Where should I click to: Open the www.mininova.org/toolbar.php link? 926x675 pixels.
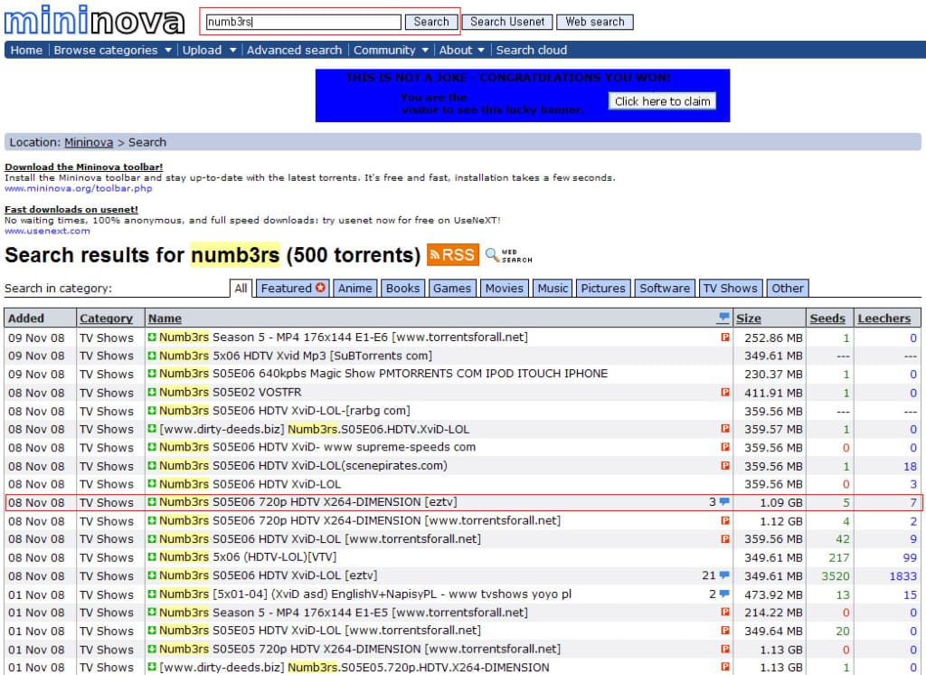(79, 188)
